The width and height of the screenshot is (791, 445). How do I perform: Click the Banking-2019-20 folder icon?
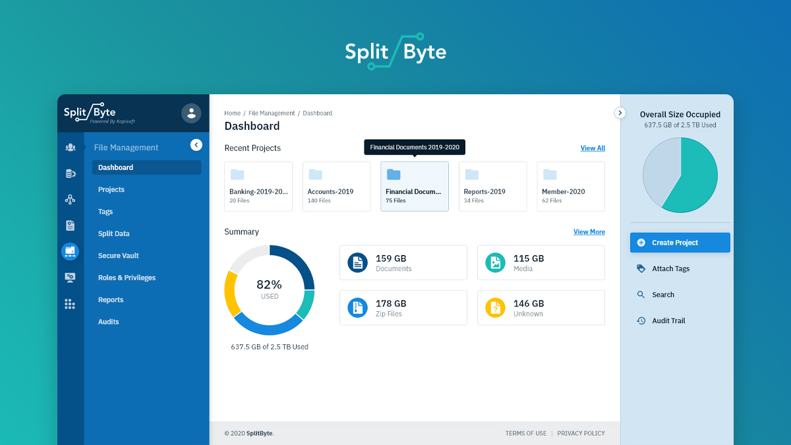pos(237,175)
